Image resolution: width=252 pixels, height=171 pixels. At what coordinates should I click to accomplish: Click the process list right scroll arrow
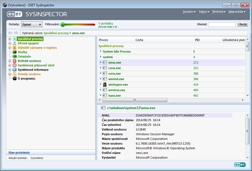[x=243, y=100]
